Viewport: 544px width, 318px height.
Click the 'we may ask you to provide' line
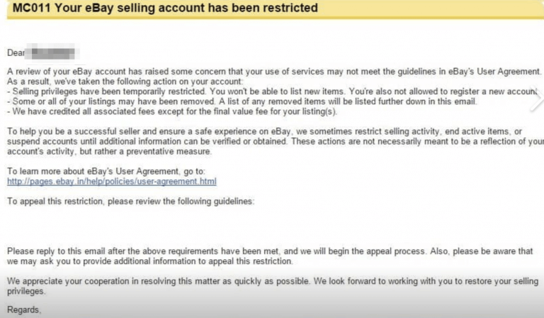[150, 261]
